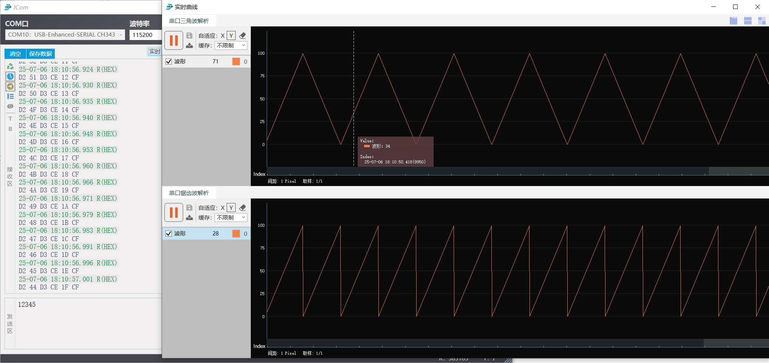Switch to stacked rows layout icon
This screenshot has width=769, height=363.
[x=747, y=21]
